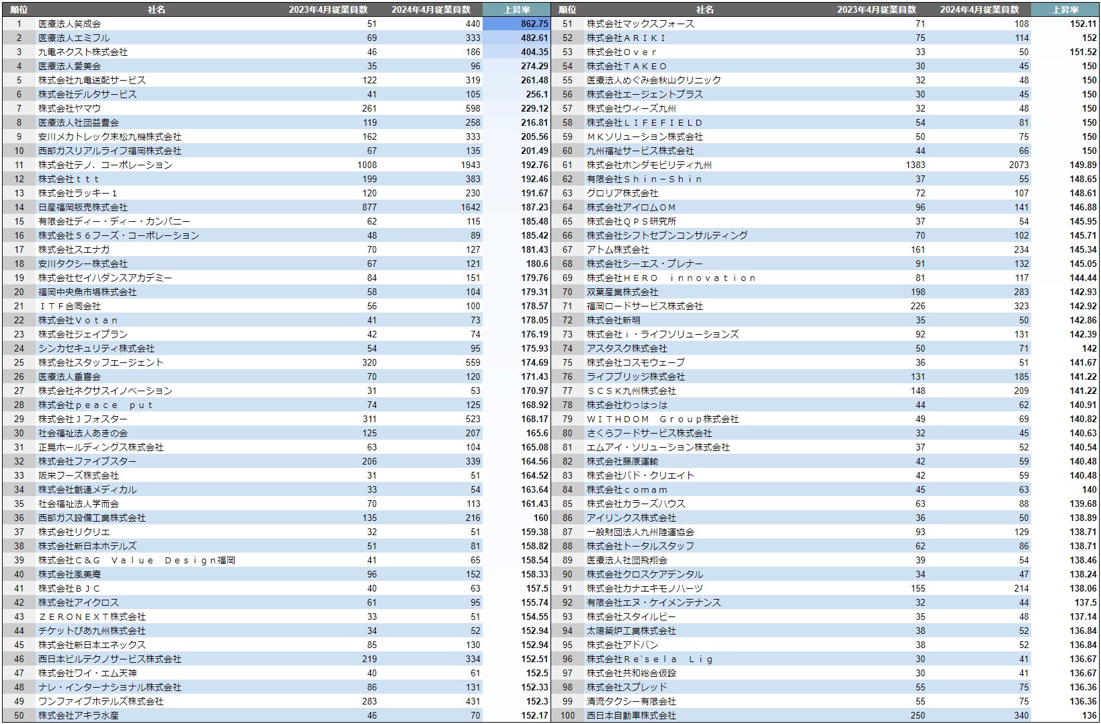This screenshot has width=1101, height=724.
Task: Select the 2023 employee count 1008
Action: tap(367, 165)
